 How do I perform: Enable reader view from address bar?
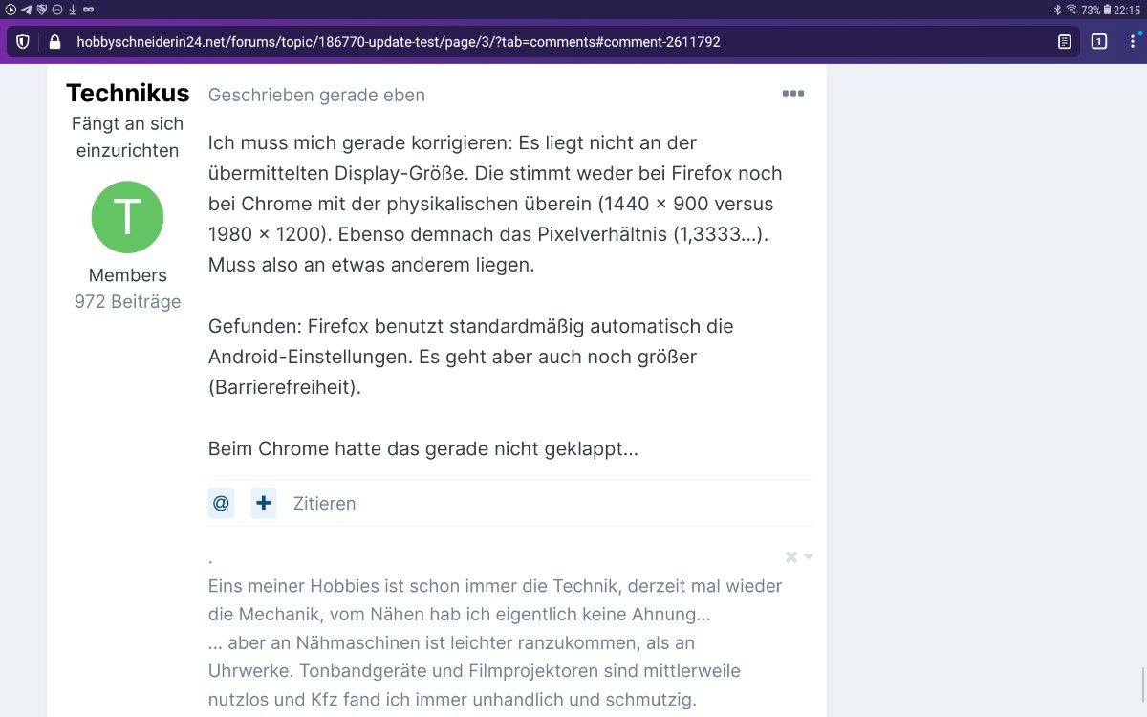tap(1064, 42)
